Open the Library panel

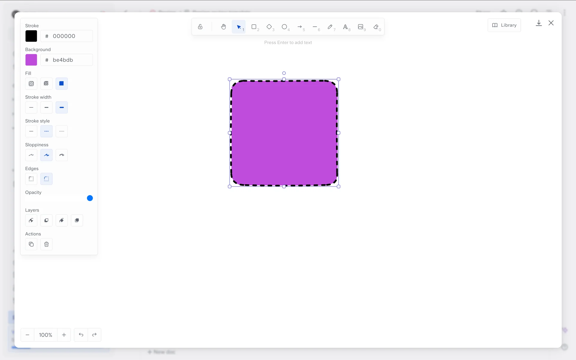pos(504,25)
